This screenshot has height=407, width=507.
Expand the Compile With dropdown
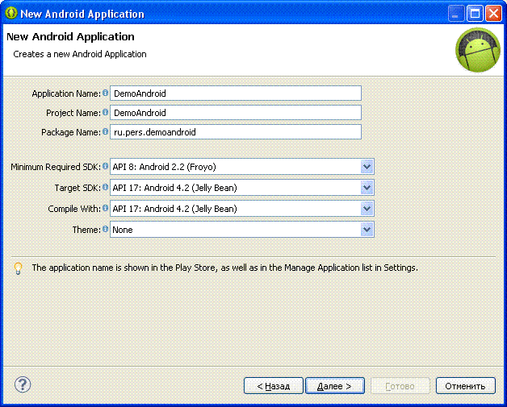[x=367, y=209]
